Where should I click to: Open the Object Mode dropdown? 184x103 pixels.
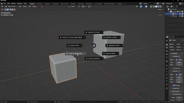[x=11, y=7]
